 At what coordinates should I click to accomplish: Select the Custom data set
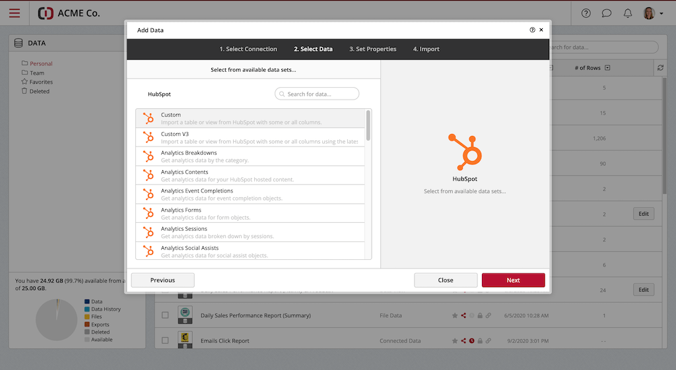coord(250,119)
